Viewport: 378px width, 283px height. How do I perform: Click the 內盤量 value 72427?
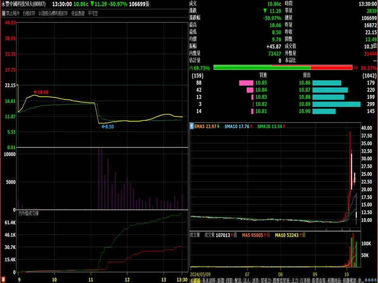click(x=275, y=54)
